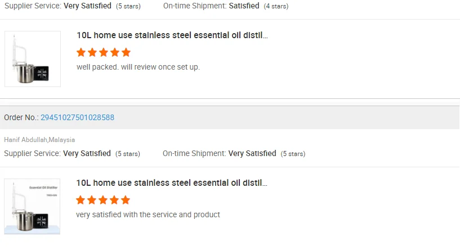This screenshot has width=460, height=247.
Task: Open order number 29451027501028588 link
Action: 77,117
